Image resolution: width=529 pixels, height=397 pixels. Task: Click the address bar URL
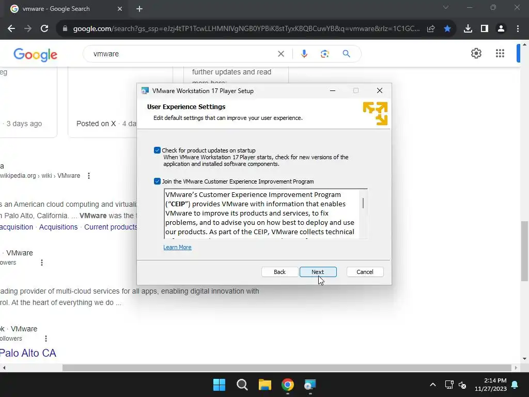[x=246, y=29]
